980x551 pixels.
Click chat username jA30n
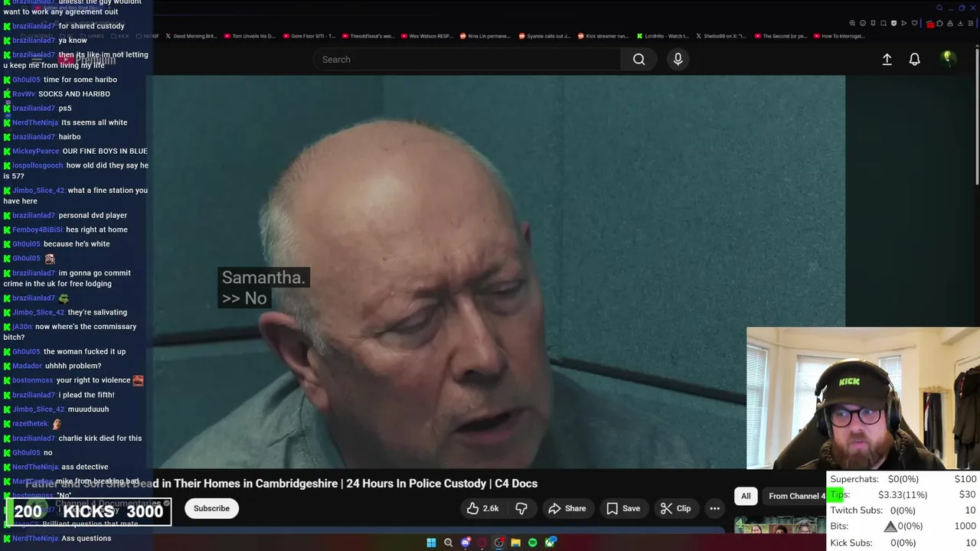coord(22,327)
